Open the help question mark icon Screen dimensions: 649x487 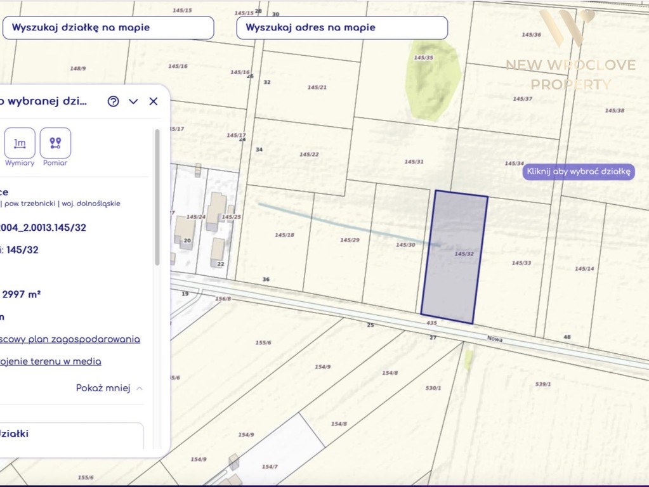point(113,101)
